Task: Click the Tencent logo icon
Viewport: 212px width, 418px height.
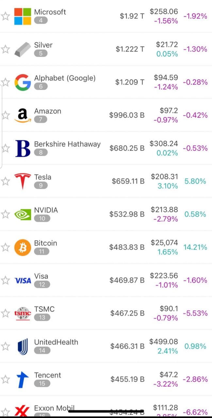Action: coord(21,379)
